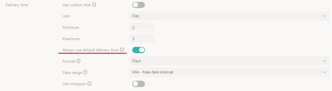This screenshot has height=91, width=332.
Task: Open the Date range Min - Max dropdown
Action: tap(229, 72)
